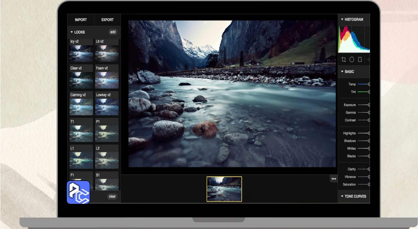The image size is (418, 229).
Task: Select the highlighted river photo in filmstrip
Action: pos(224,189)
